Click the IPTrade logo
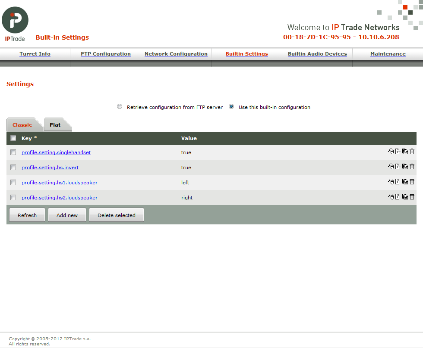Viewport: 423px width, 348px height. click(x=15, y=24)
